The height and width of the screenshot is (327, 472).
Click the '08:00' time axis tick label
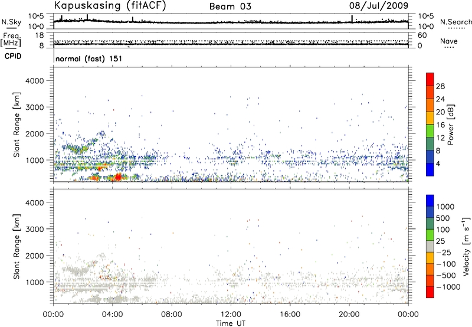(x=172, y=315)
